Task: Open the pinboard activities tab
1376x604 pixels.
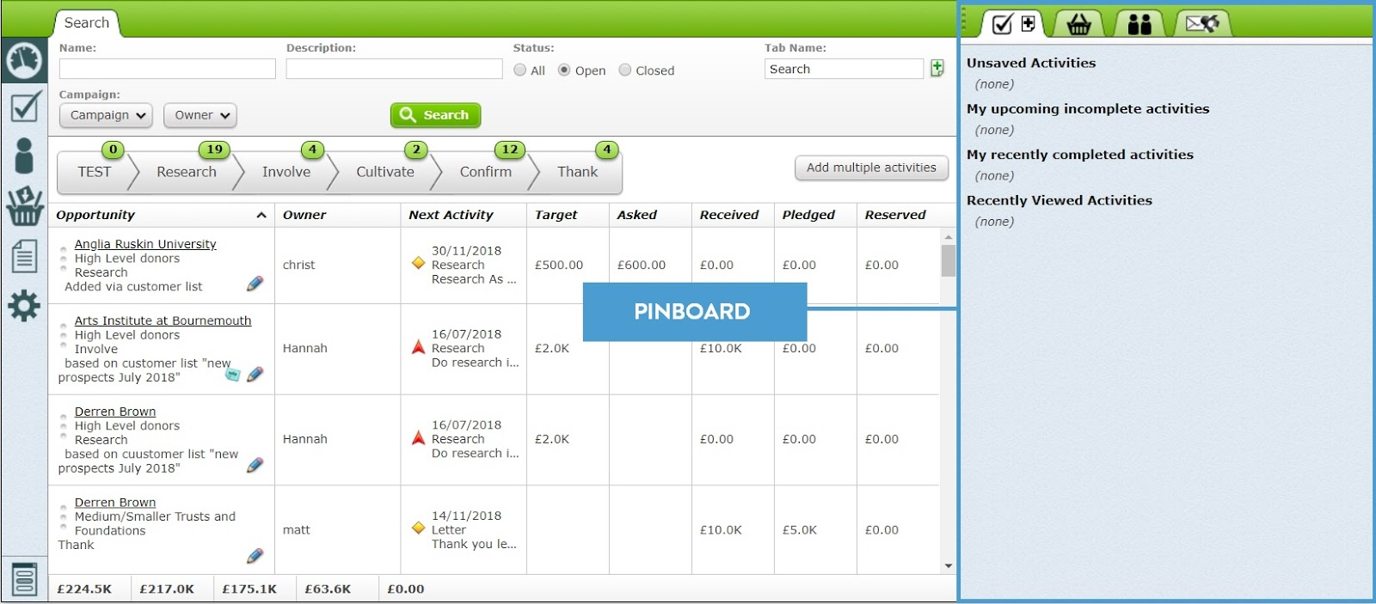Action: tap(1013, 24)
